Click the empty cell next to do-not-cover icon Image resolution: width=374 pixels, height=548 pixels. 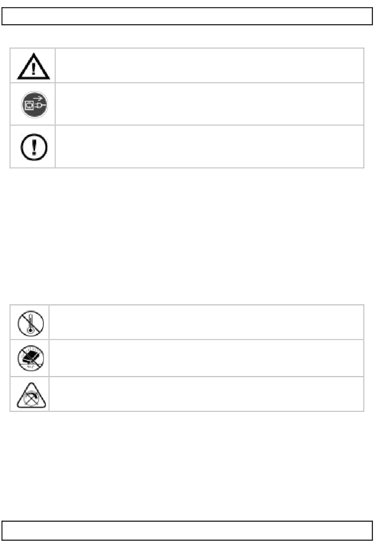[206, 358]
